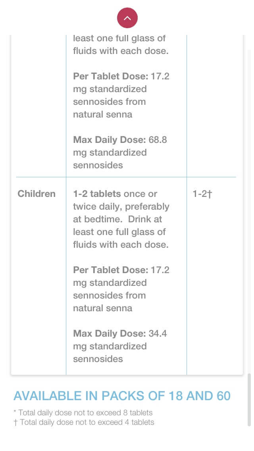254x451 pixels.
Task: Click Per Tablet Dose in upper row
Action: [x=111, y=76]
